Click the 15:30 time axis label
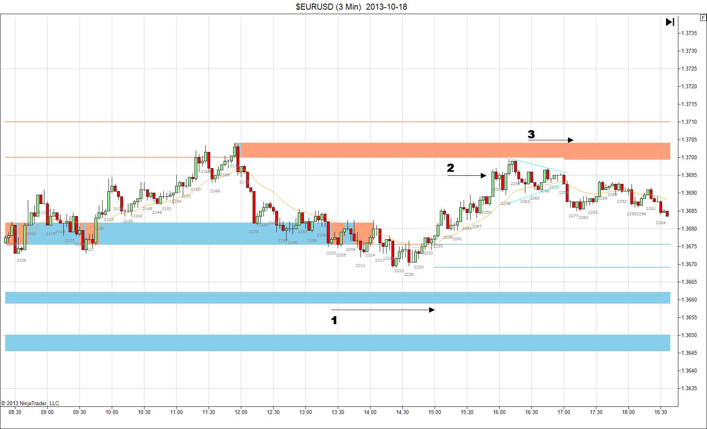The image size is (707, 429). pyautogui.click(x=467, y=412)
